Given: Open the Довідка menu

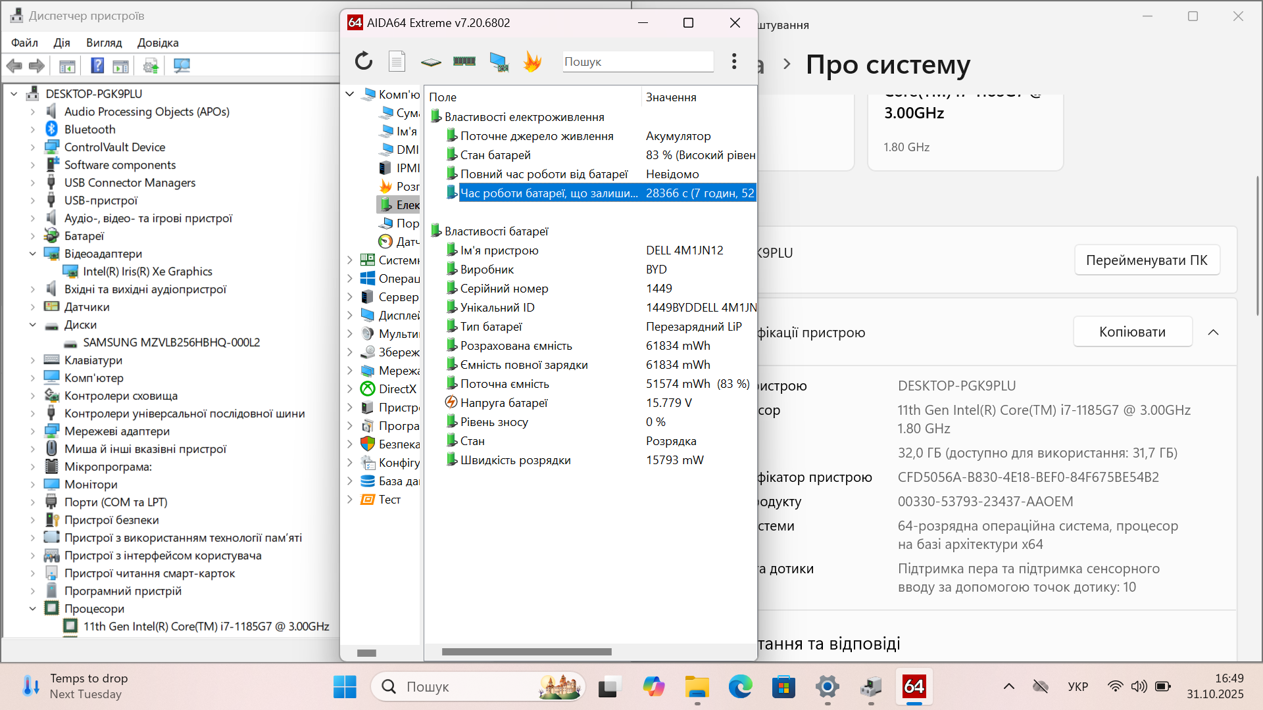Looking at the screenshot, I should click(158, 43).
